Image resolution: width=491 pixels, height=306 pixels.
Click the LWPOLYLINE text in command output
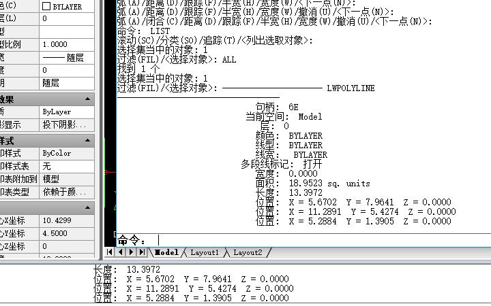[351, 88]
